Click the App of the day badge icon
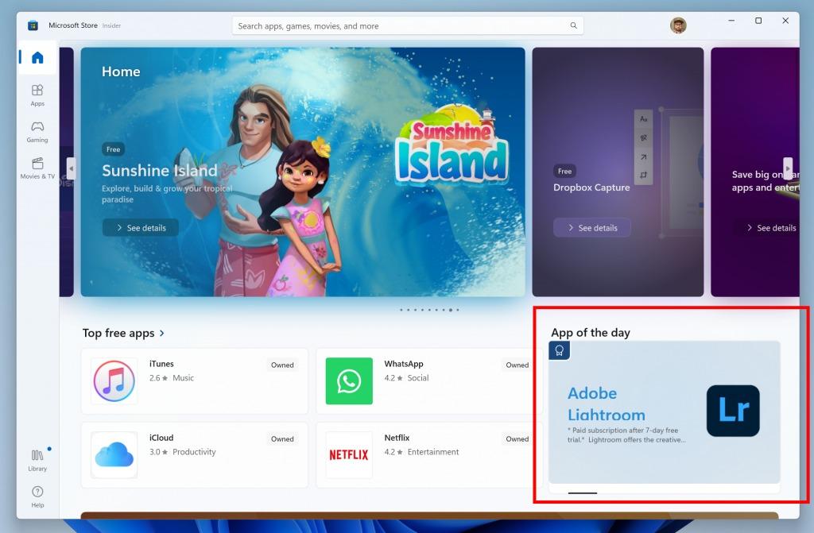814x533 pixels. (x=559, y=350)
